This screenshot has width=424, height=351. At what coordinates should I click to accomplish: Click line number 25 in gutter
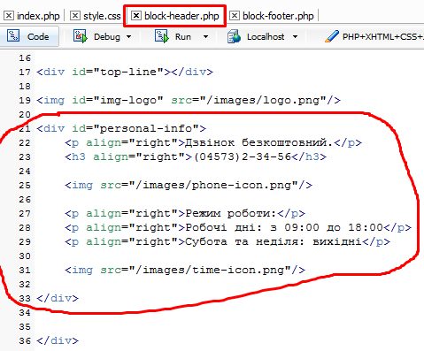click(25, 185)
